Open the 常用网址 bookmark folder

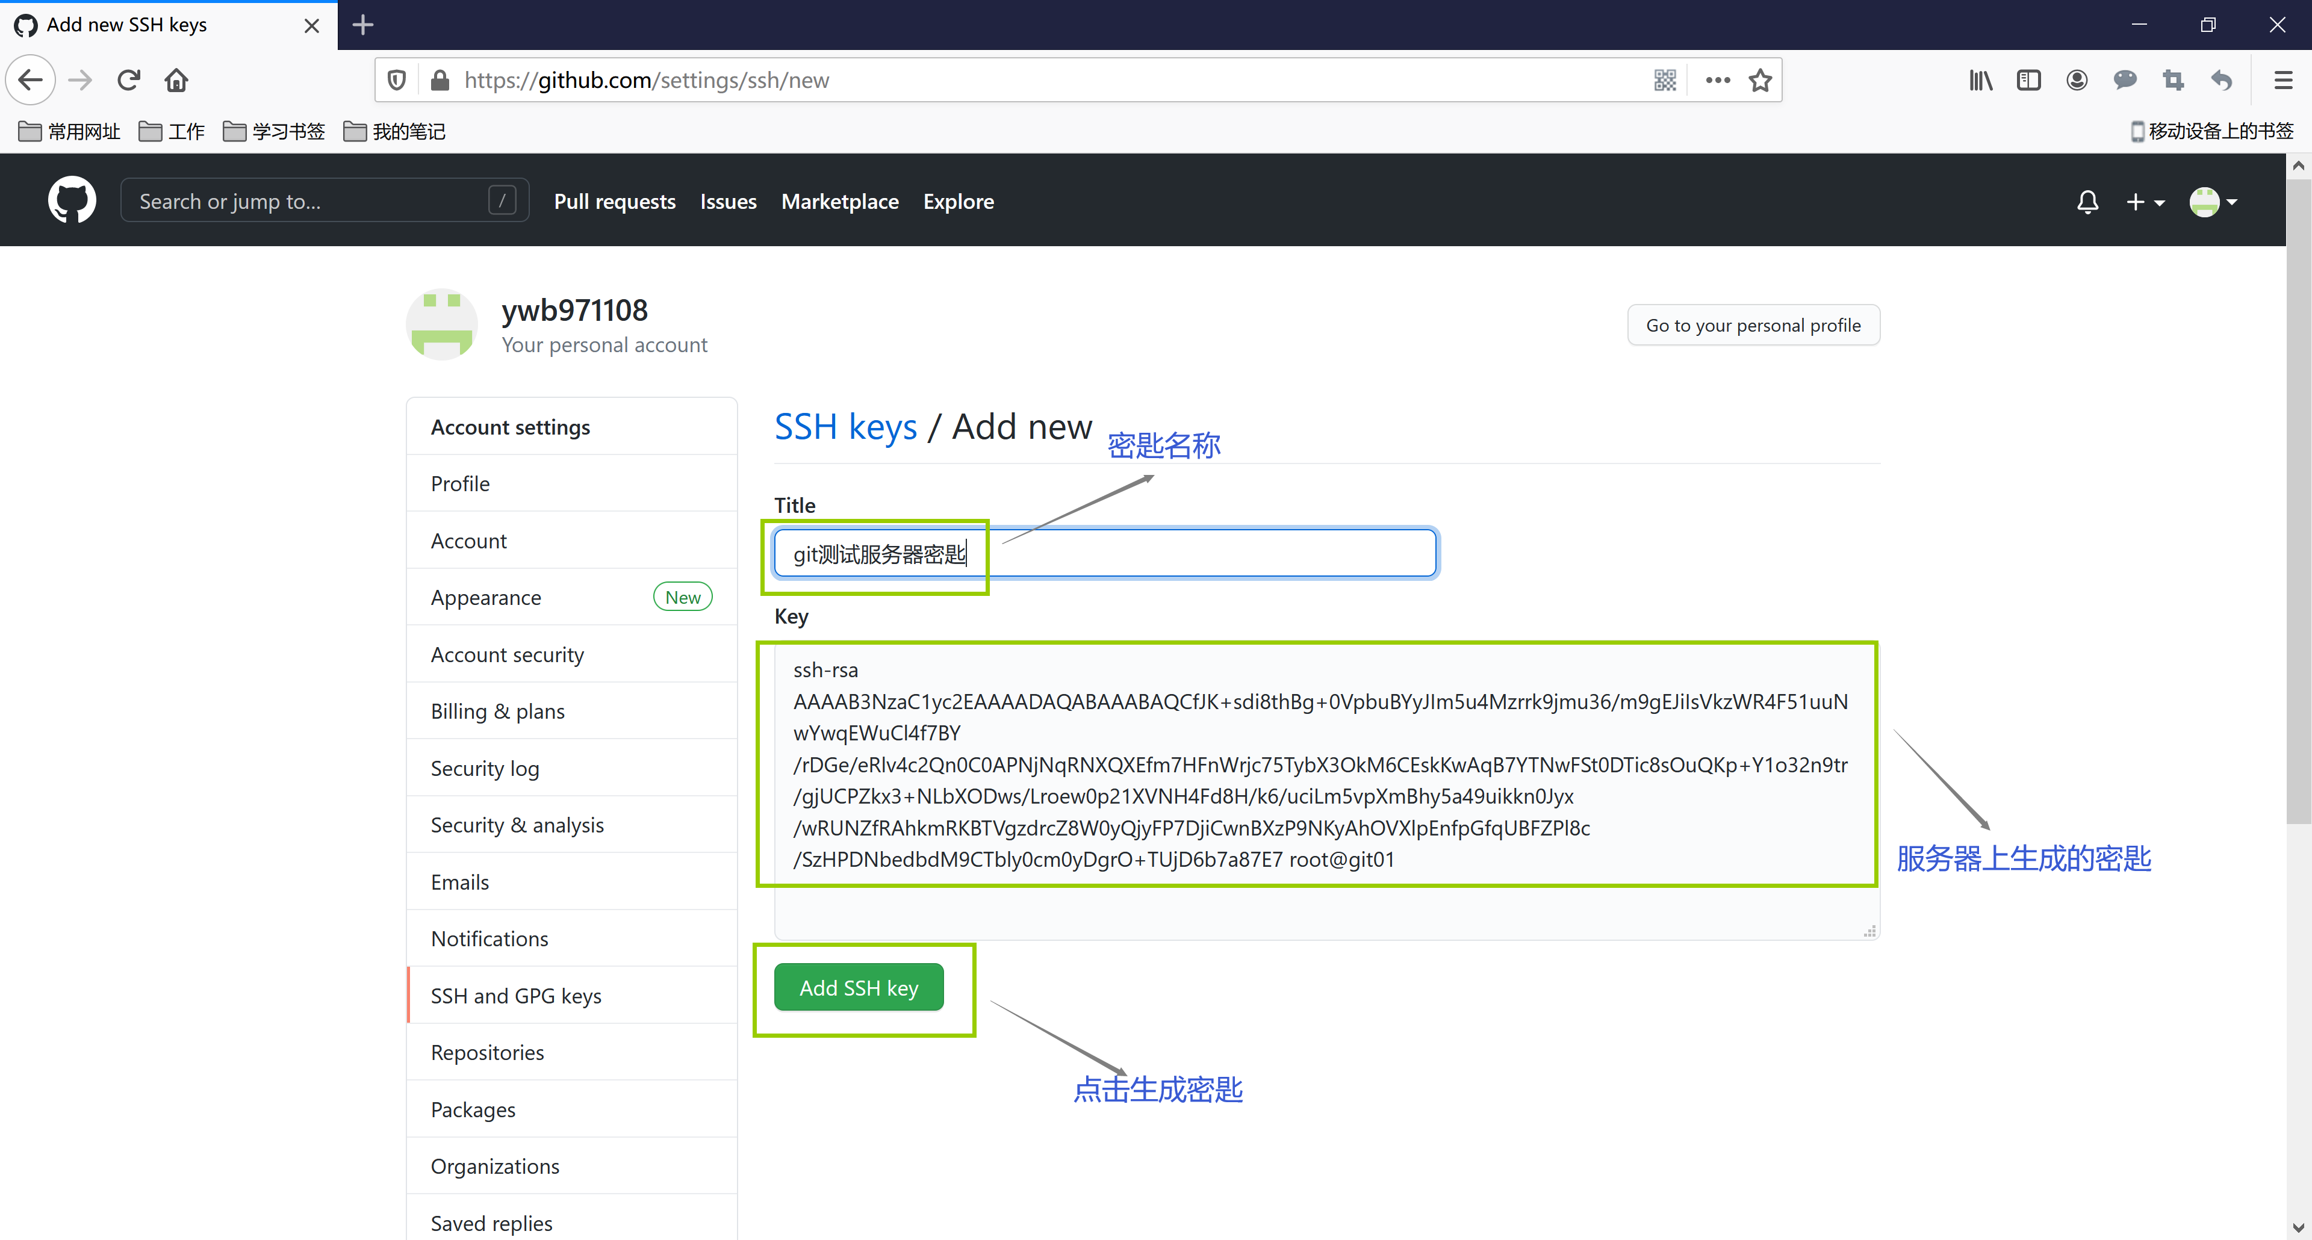point(69,131)
